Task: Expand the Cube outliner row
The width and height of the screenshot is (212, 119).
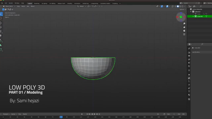Action: 193,14
